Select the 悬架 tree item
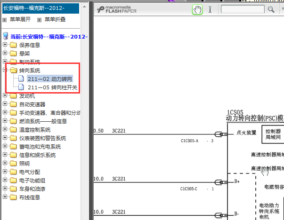This screenshot has width=284, height=220. click(x=24, y=54)
